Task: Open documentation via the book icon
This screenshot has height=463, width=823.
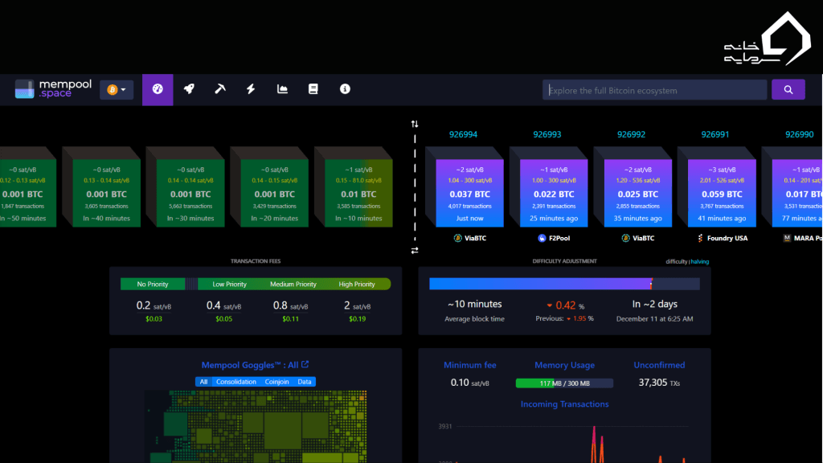Action: [x=313, y=89]
